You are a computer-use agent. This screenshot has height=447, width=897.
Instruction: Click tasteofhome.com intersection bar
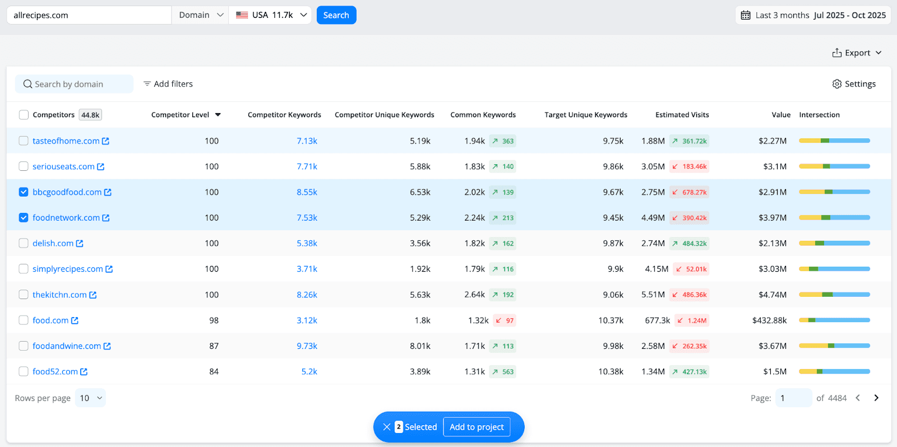pos(834,141)
